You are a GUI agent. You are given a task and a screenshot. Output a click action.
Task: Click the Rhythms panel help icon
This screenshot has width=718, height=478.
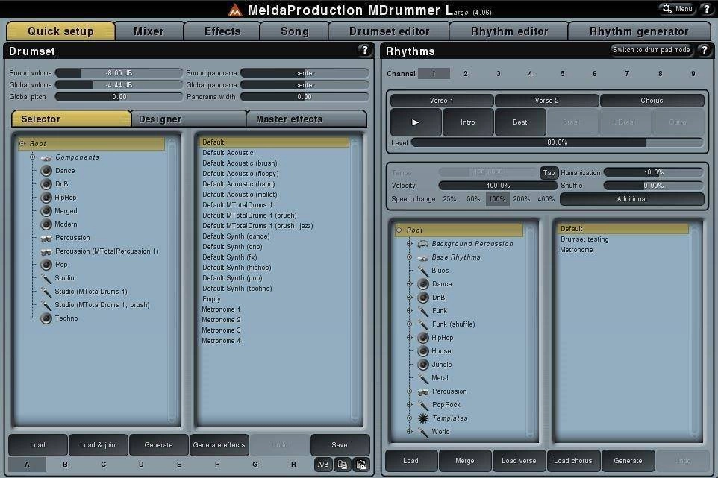click(x=705, y=50)
